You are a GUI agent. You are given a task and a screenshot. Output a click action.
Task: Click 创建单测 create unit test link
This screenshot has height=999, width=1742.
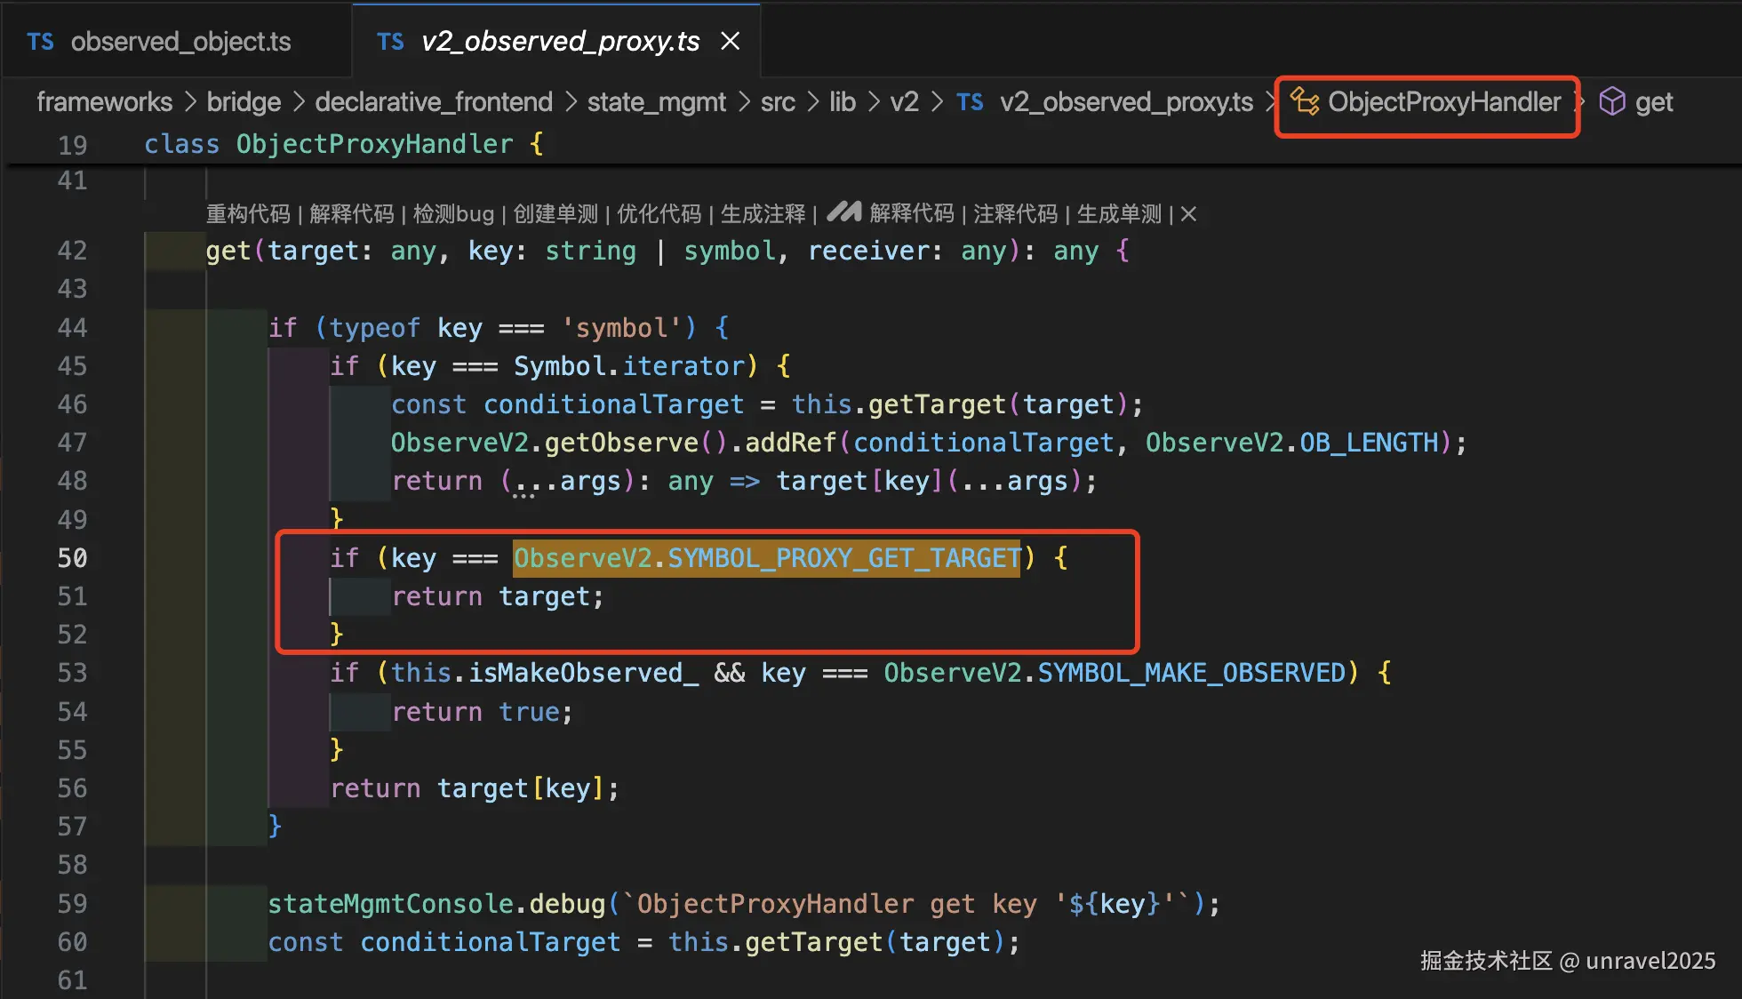pos(555,214)
